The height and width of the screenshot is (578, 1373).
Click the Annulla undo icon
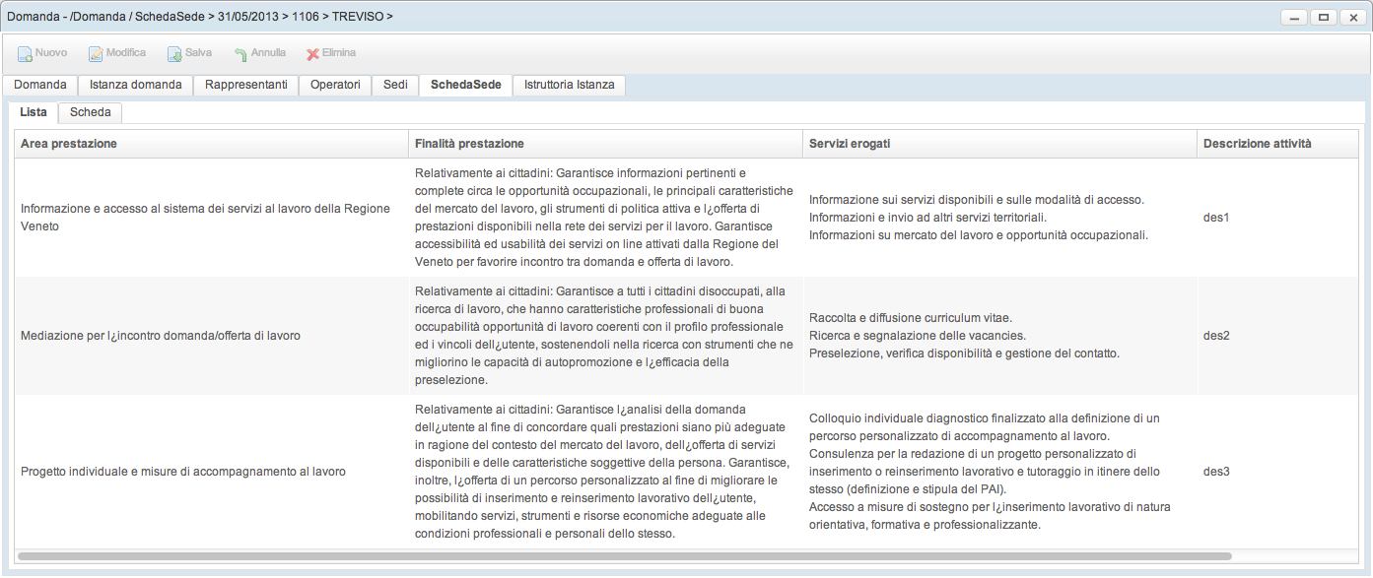point(240,54)
